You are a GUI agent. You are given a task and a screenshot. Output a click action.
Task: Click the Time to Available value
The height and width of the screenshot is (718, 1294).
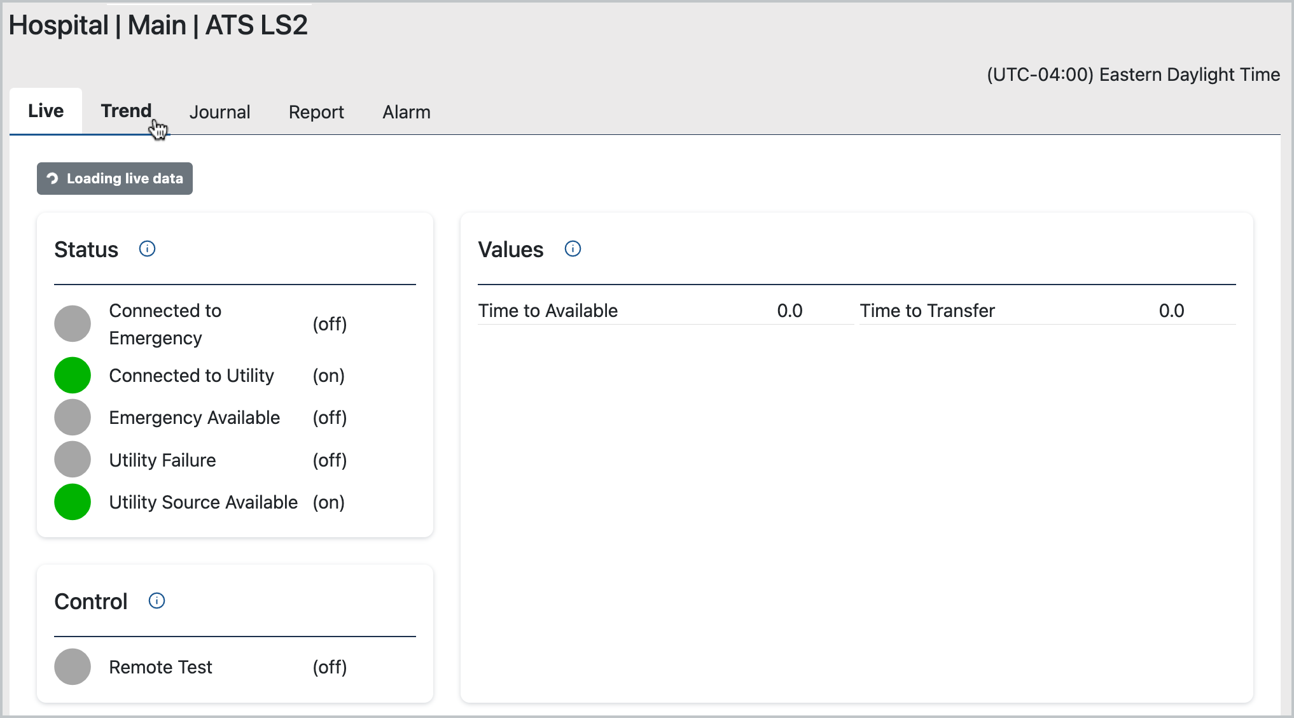click(x=790, y=311)
